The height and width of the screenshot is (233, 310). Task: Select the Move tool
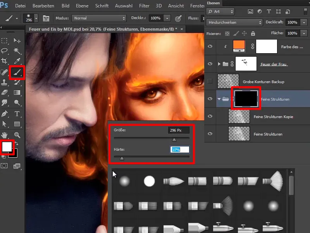pyautogui.click(x=17, y=41)
